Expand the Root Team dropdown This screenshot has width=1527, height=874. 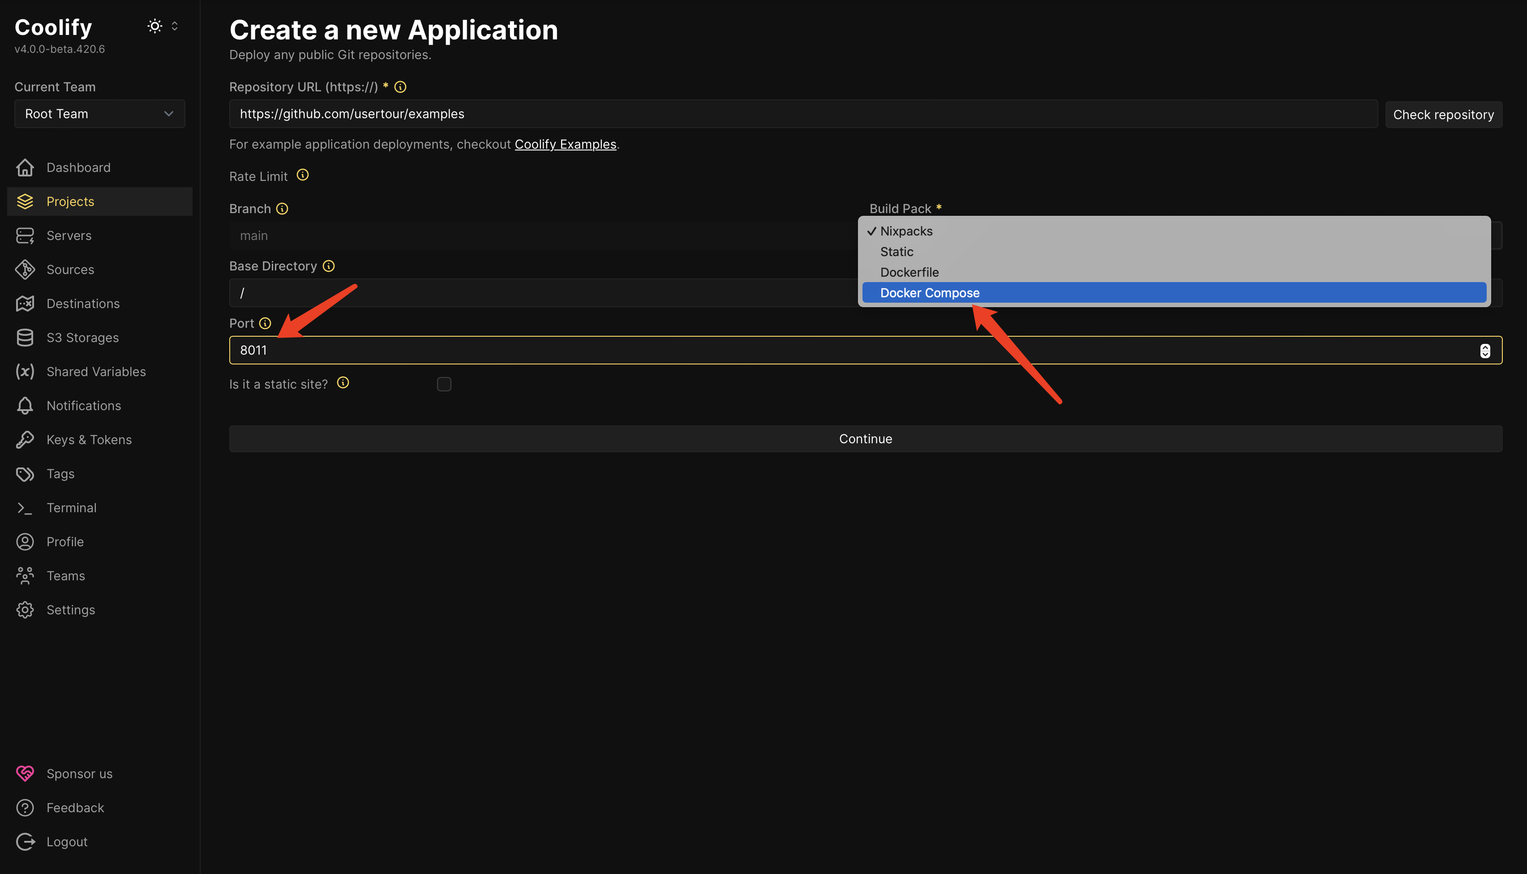point(100,114)
